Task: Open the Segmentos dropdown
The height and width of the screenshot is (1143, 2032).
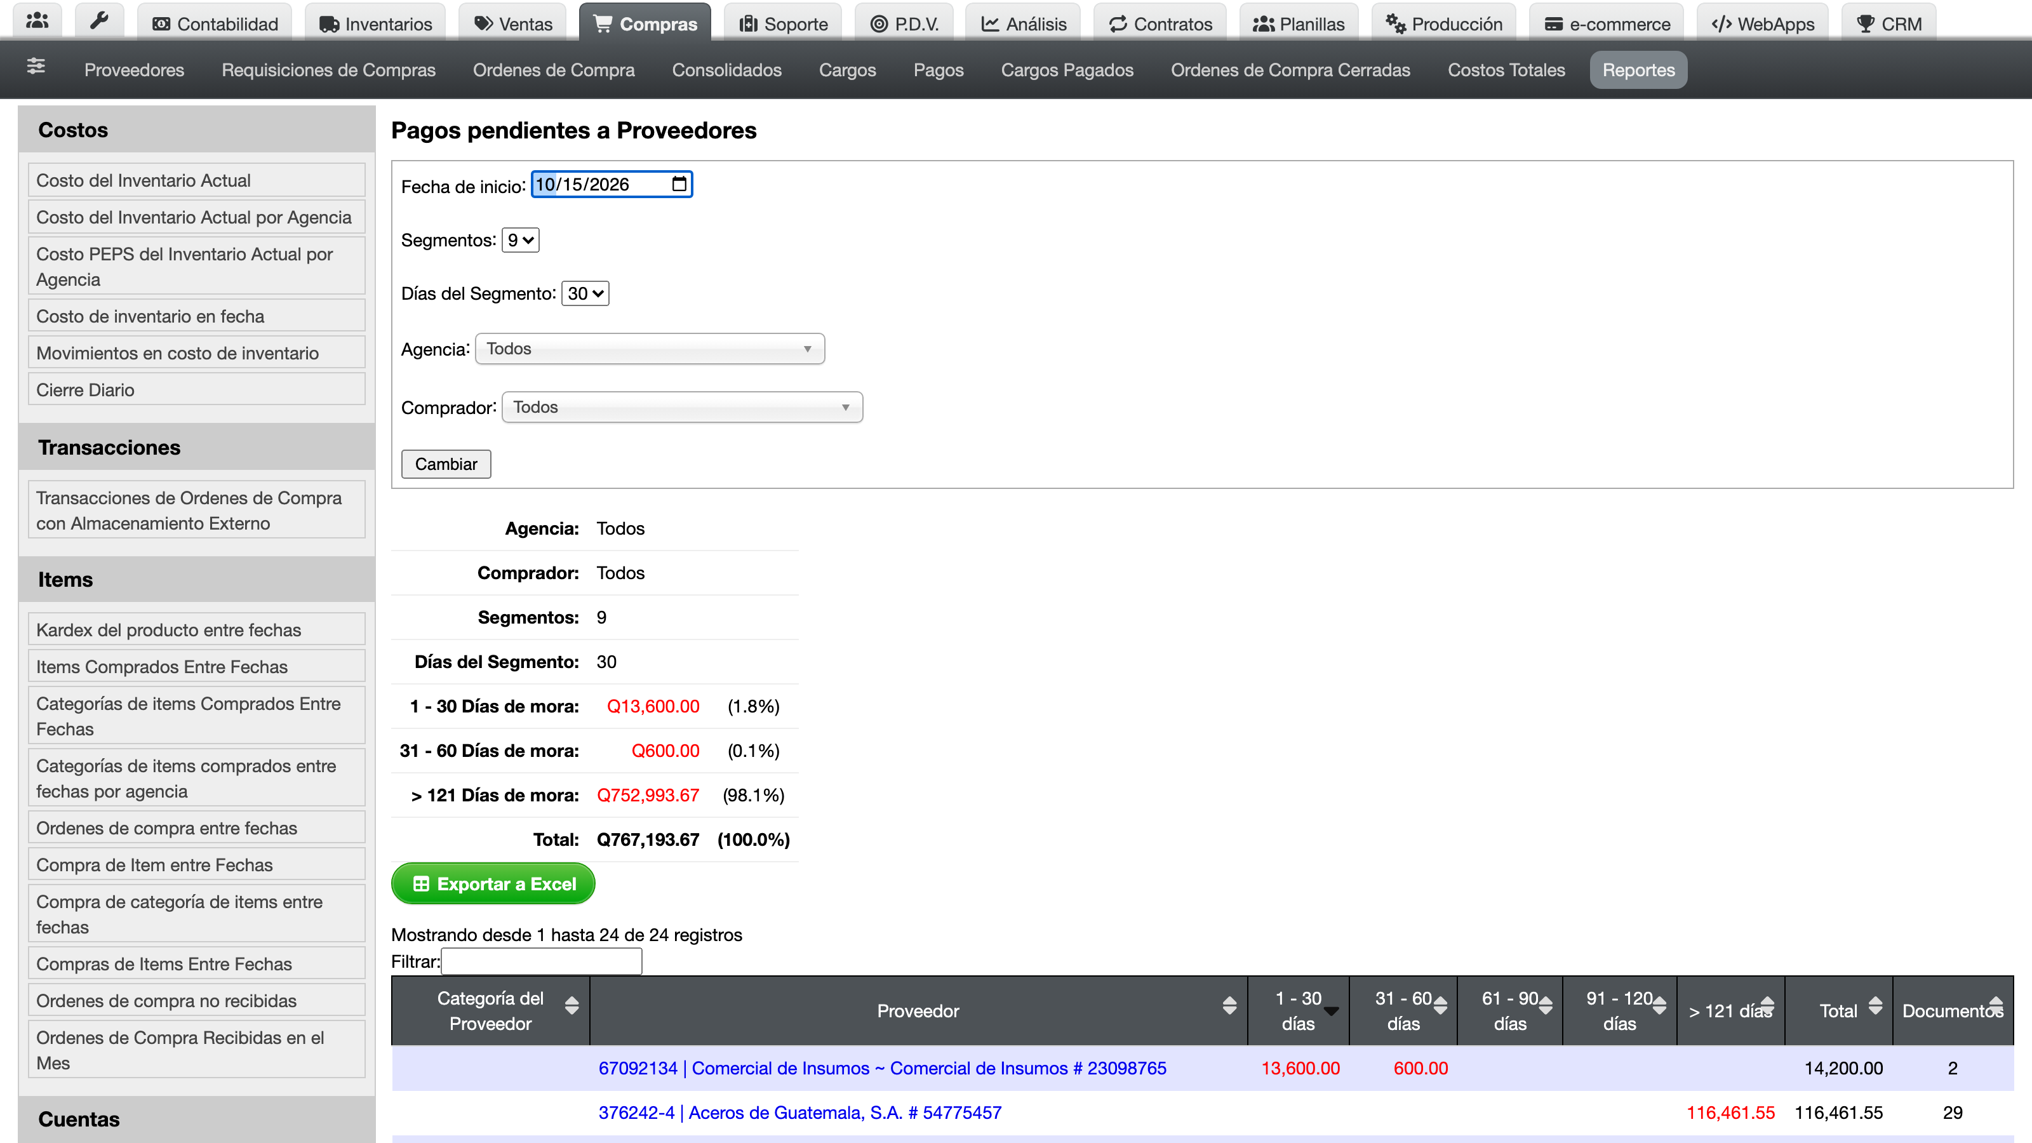Action: point(521,240)
